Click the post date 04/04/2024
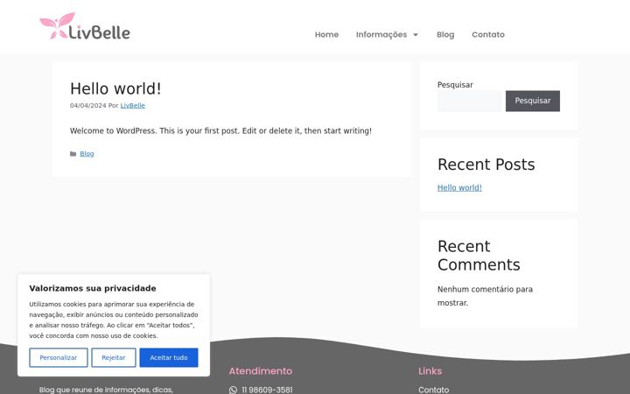This screenshot has height=394, width=630. [x=88, y=106]
